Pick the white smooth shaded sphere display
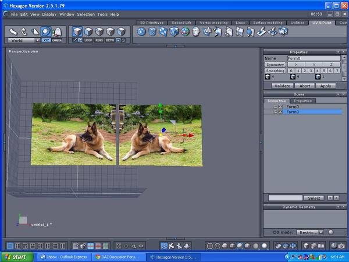Image resolution: width=349 pixels, height=262 pixels. (x=264, y=246)
